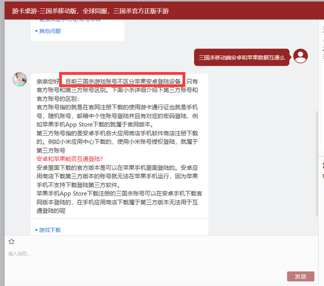Click the red 安卓和苹果能否互通登陆? heading
324x286 pixels.
pos(70,159)
